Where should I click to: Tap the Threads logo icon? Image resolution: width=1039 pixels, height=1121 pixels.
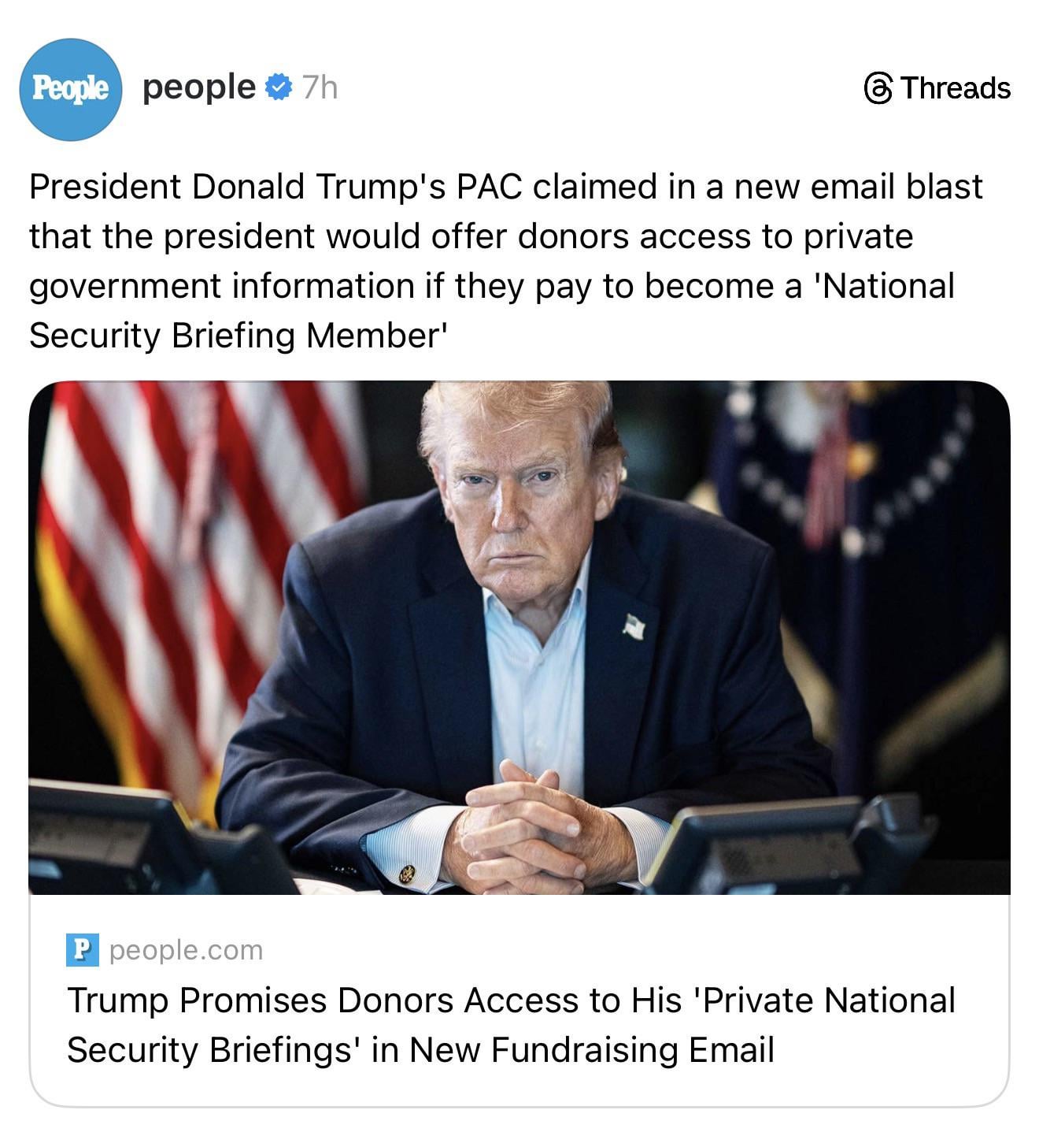878,88
